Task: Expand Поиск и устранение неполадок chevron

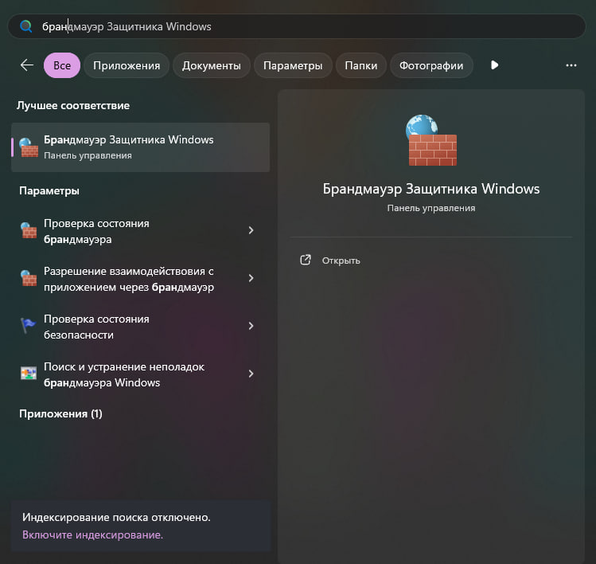Action: pos(251,374)
